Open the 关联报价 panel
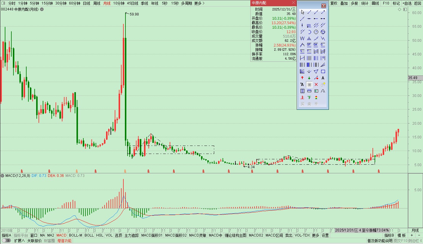Viewport: 423px width, 244px height. point(34,241)
